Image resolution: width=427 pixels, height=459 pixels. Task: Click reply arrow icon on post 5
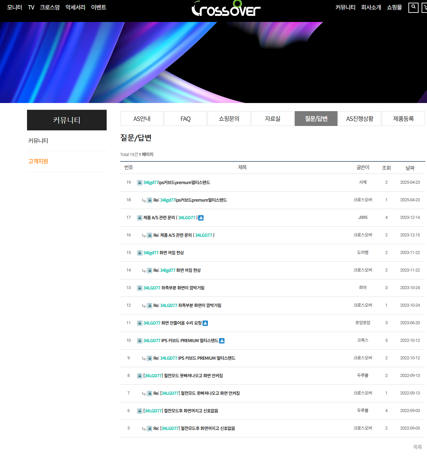(x=144, y=429)
